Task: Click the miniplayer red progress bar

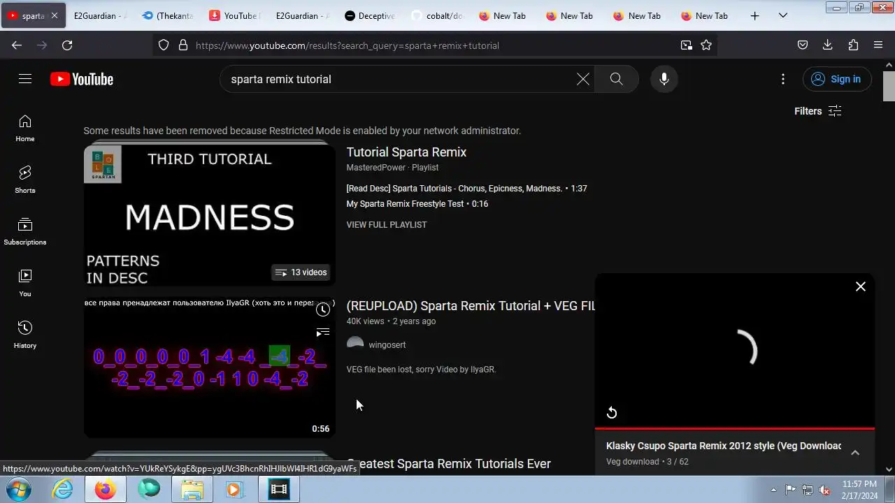Action: [x=734, y=428]
